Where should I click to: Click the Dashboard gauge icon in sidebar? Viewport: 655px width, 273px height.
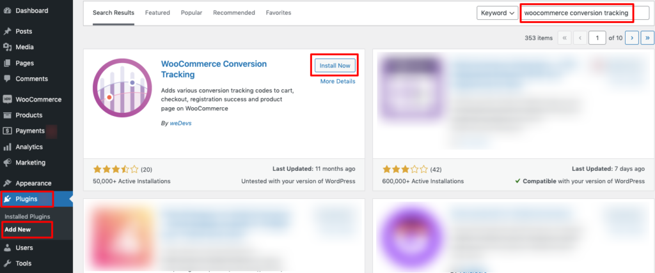pyautogui.click(x=7, y=10)
